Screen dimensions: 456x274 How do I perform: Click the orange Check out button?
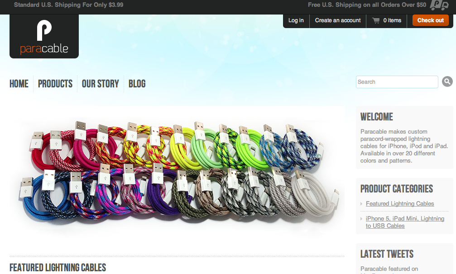pos(430,20)
